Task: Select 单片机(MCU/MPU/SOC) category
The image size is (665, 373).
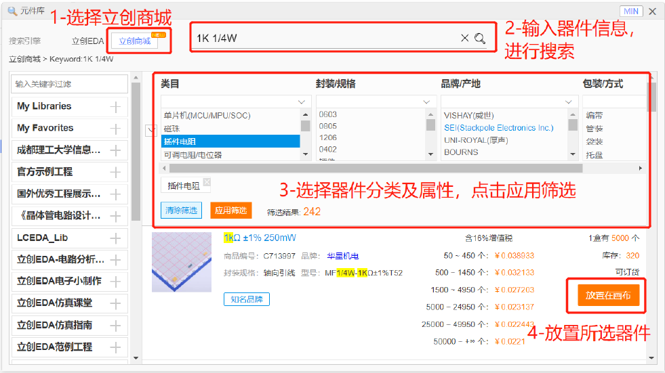Action: pyautogui.click(x=207, y=116)
